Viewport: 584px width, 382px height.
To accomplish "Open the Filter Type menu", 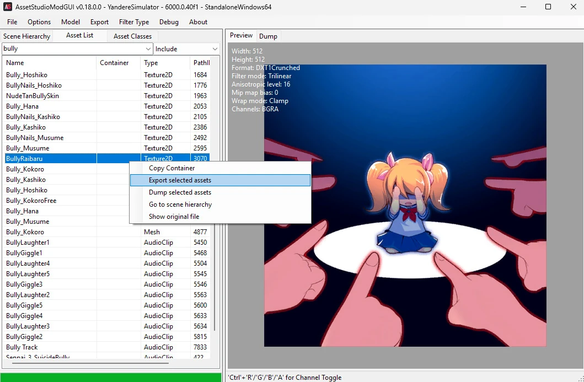I will (x=134, y=22).
